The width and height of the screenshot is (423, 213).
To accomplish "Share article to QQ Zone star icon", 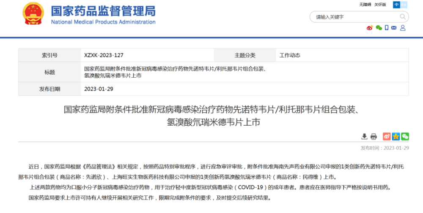I will pyautogui.click(x=396, y=136).
